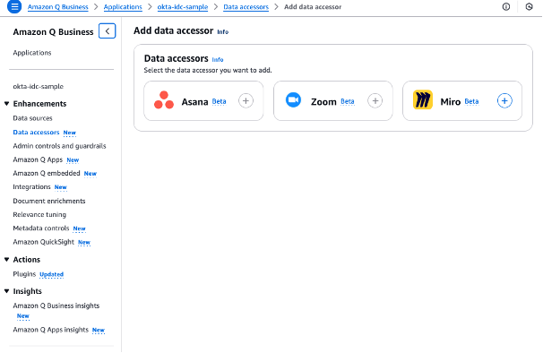Collapse the Actions section

tap(6, 260)
